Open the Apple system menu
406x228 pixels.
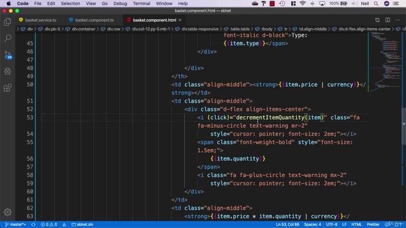click(x=8, y=3)
